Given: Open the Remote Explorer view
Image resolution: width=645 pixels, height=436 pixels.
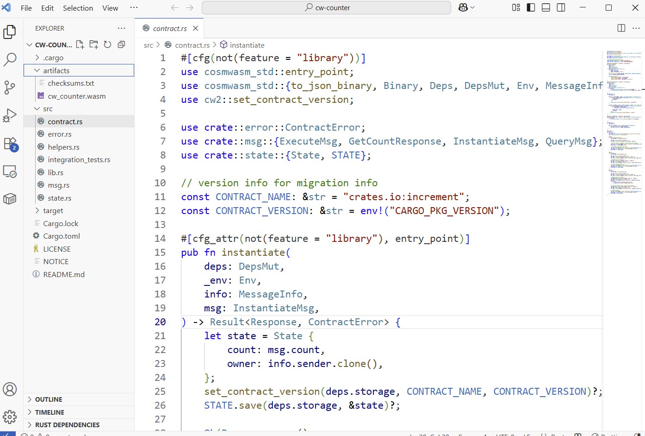Looking at the screenshot, I should click(x=10, y=171).
